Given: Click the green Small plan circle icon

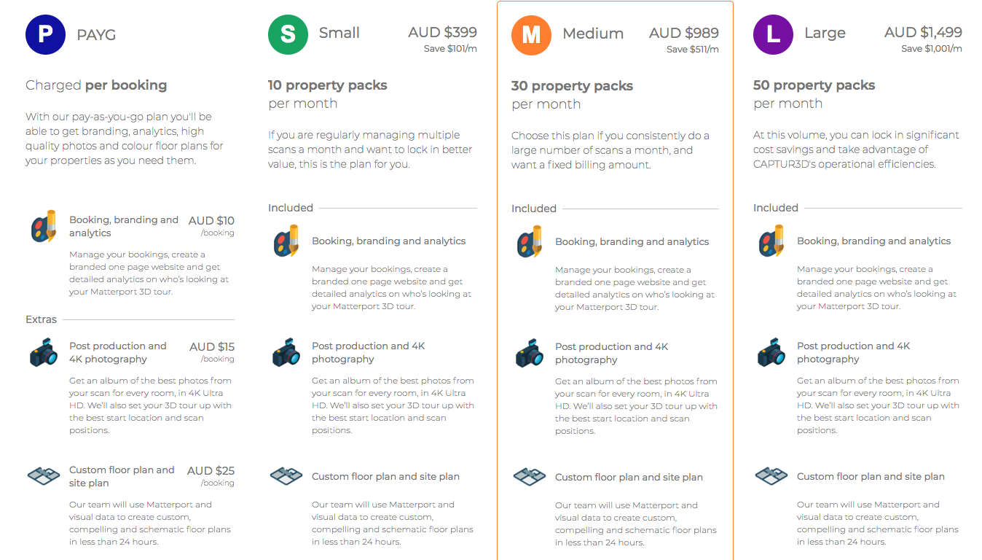Looking at the screenshot, I should pos(288,34).
